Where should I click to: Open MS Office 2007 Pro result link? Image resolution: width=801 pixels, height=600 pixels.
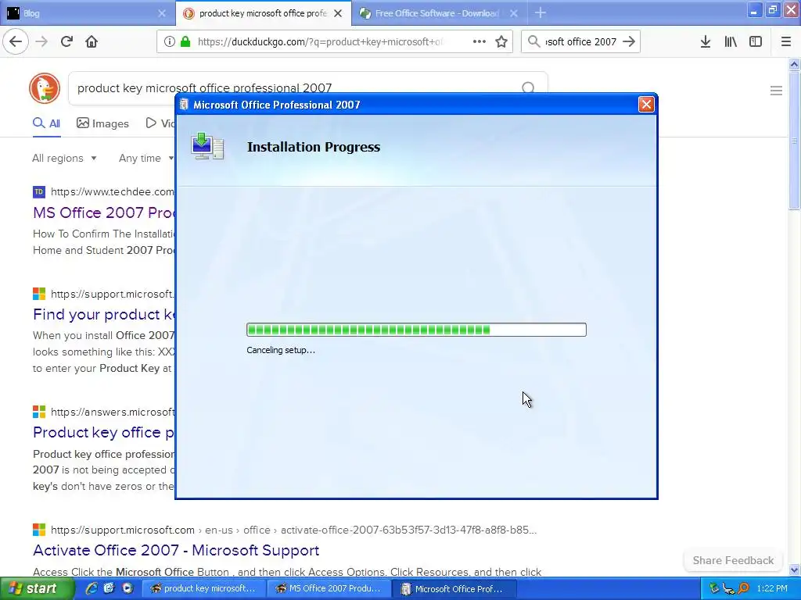[104, 212]
